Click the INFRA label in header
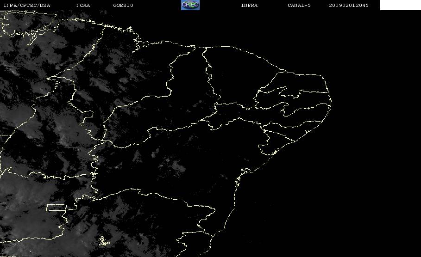This screenshot has height=257, width=421. coord(250,5)
